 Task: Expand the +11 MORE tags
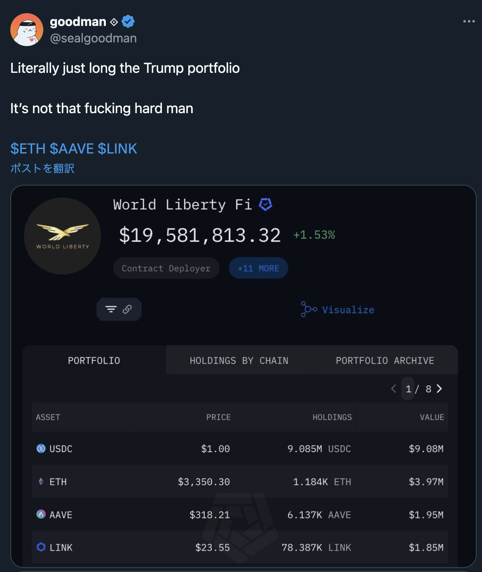258,268
